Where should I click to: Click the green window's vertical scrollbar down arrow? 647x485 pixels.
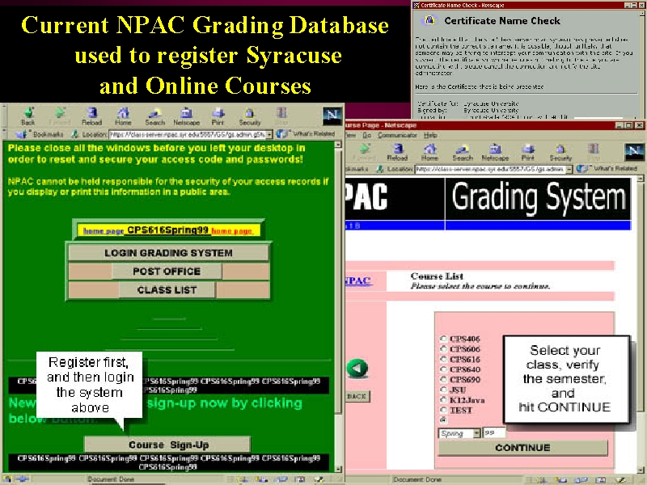click(338, 469)
